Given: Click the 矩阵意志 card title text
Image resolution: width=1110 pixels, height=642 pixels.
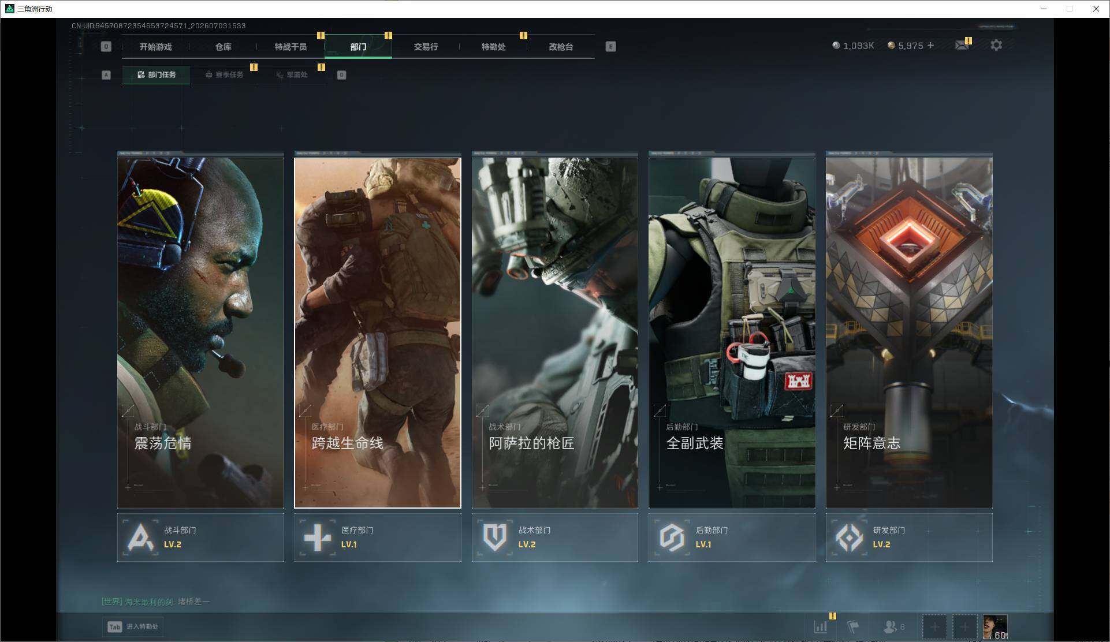Looking at the screenshot, I should 871,443.
